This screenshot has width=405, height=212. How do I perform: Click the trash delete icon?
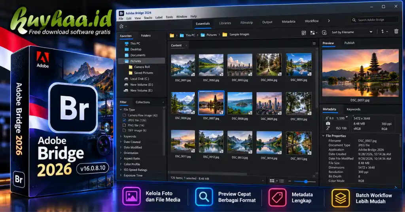pos(396,32)
